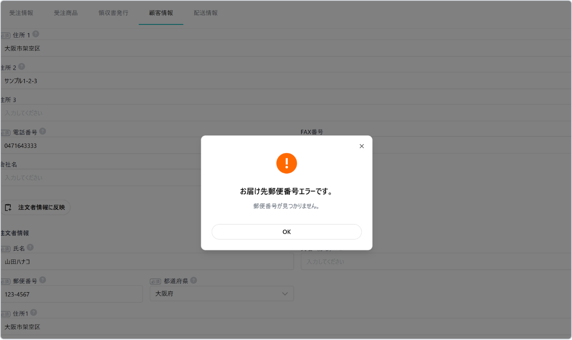This screenshot has width=572, height=340.
Task: Expand the 都道府県 dropdown showing 大阪府
Action: [222, 294]
